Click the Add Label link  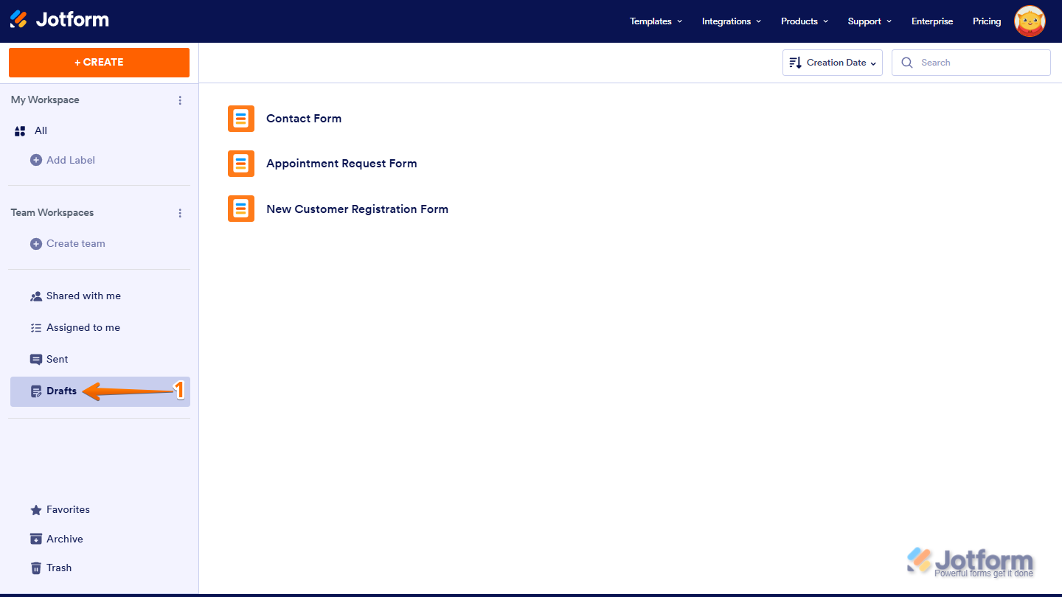click(70, 160)
